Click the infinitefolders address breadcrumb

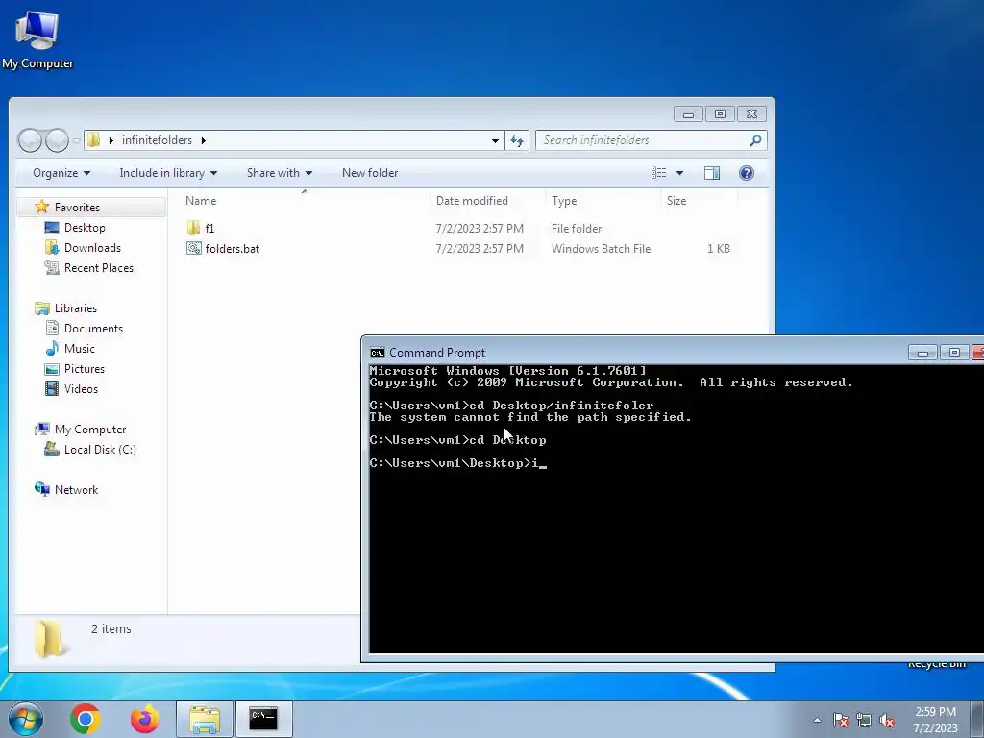[x=157, y=140]
